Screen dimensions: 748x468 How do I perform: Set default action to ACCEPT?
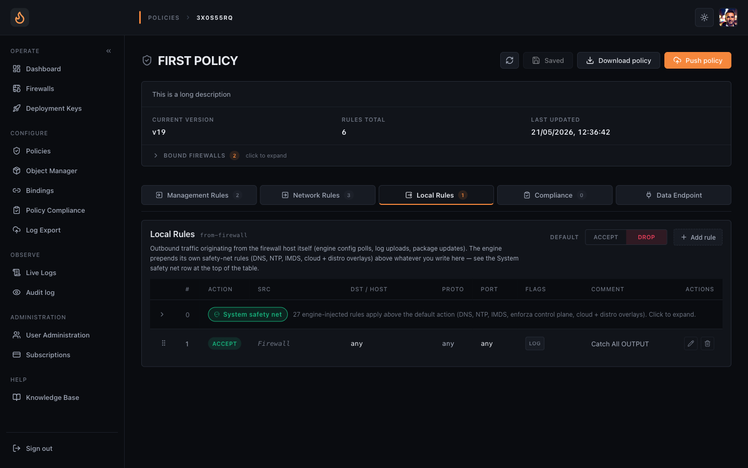coord(606,237)
